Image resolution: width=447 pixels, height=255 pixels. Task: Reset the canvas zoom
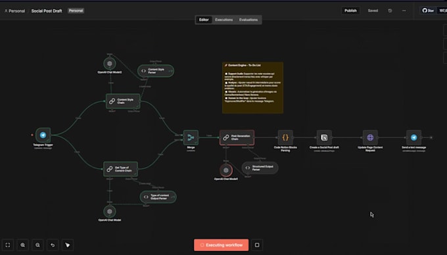coord(53,245)
